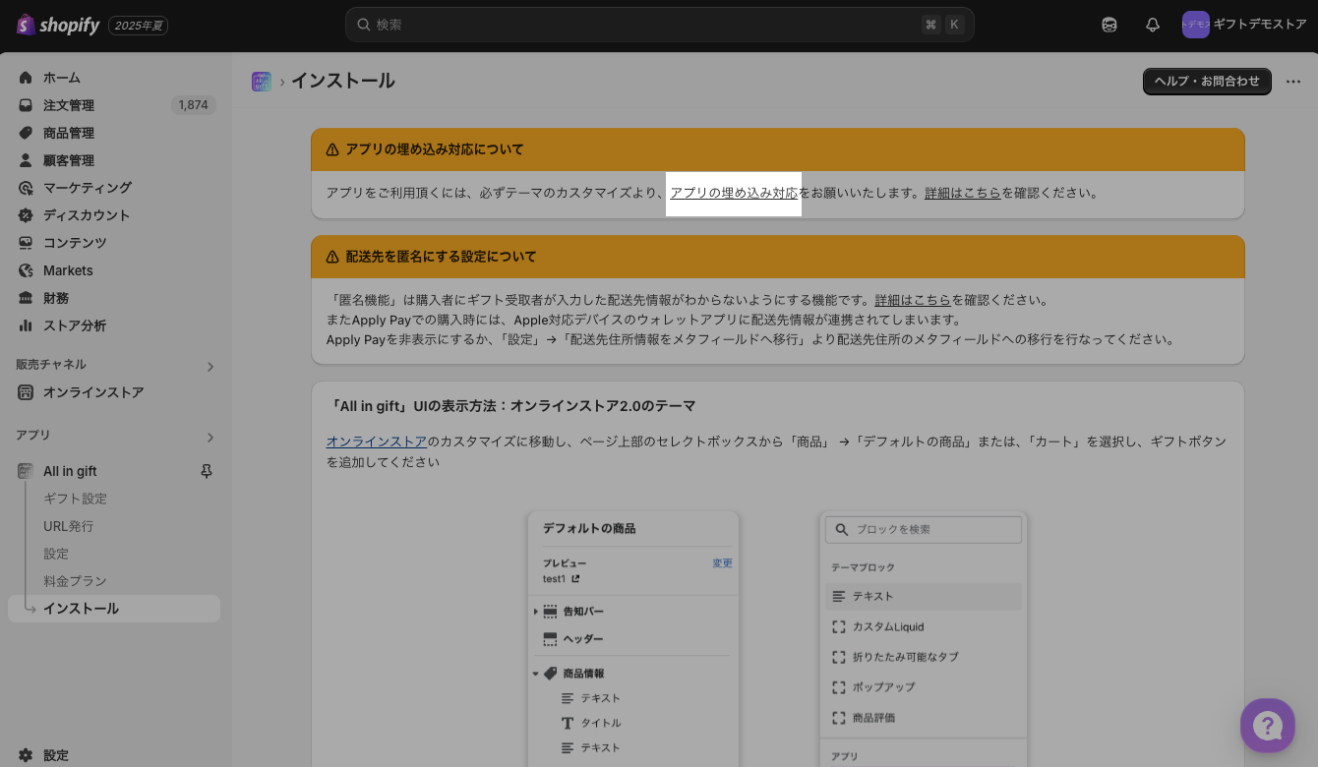Screen dimensions: 1318x767
Task: Expand 告知バー row in preview image
Action: (x=536, y=612)
